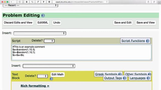This screenshot has height=90, width=161.
Task: Click Discard Edits and View
Action: pos(18,22)
